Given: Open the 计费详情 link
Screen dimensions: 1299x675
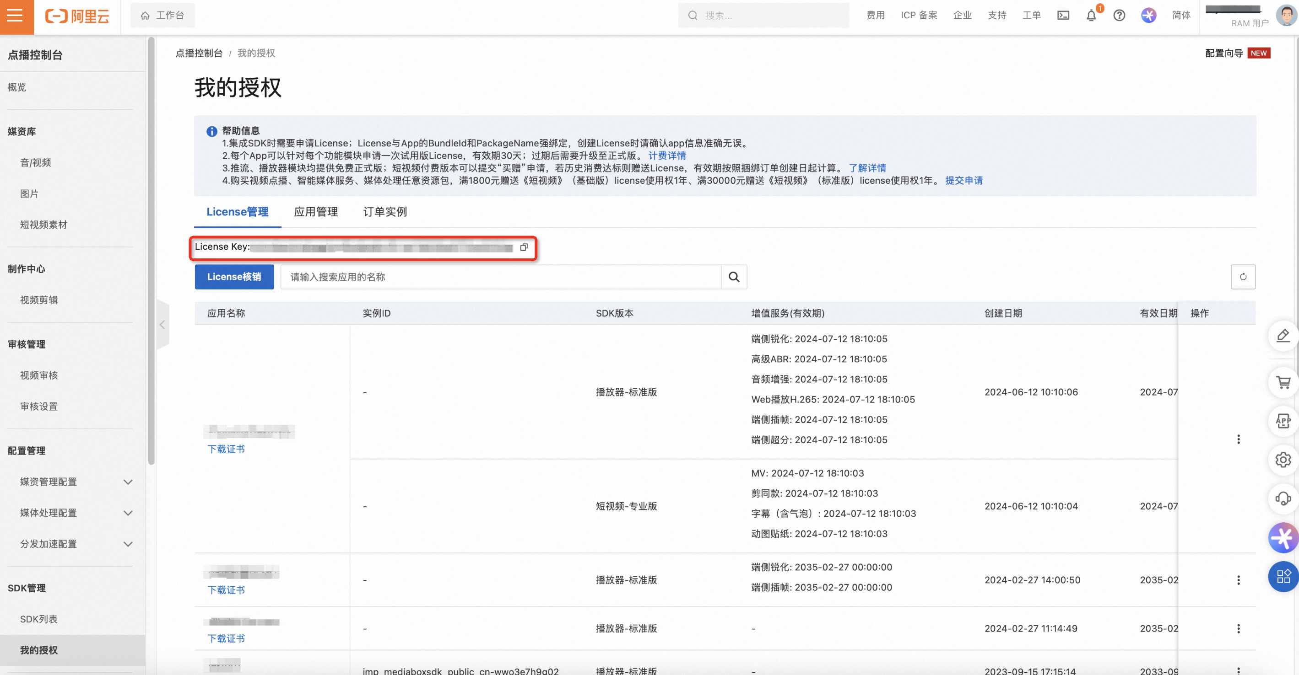Looking at the screenshot, I should click(667, 155).
